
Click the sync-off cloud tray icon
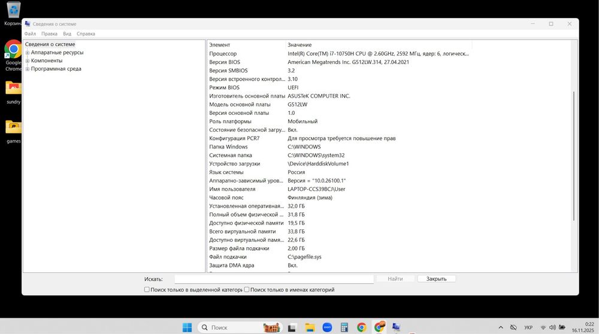[513, 327]
